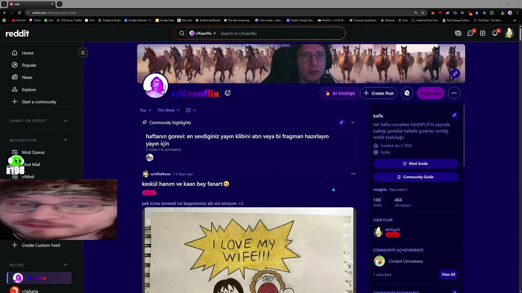Edit the community banner image
The width and height of the screenshot is (522, 293).
[x=455, y=74]
